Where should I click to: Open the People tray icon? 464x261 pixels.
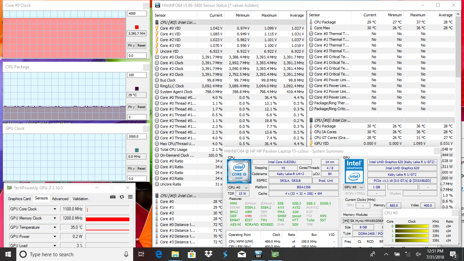(373, 254)
